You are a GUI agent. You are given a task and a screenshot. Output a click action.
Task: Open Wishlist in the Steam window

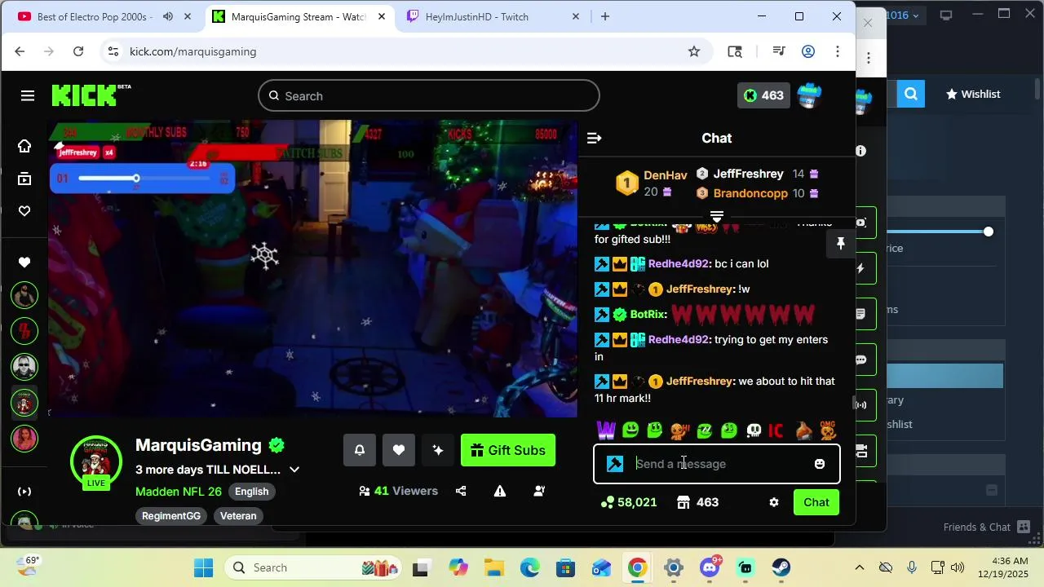pyautogui.click(x=973, y=95)
